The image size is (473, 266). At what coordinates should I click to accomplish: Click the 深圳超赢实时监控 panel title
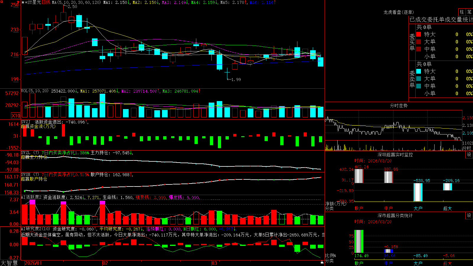click(395, 155)
